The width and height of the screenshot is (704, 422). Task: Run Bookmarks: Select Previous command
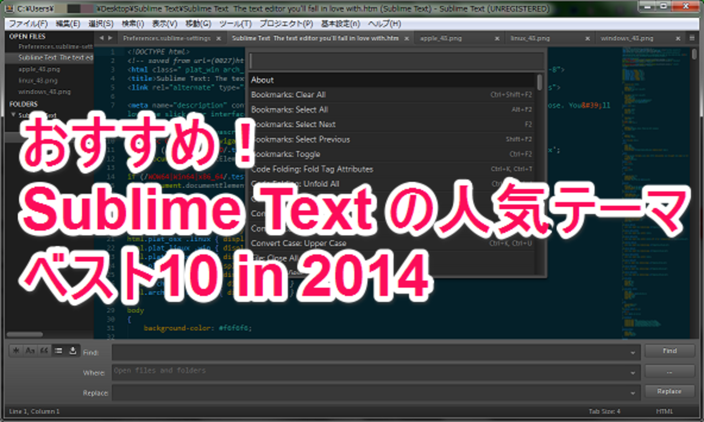point(392,139)
